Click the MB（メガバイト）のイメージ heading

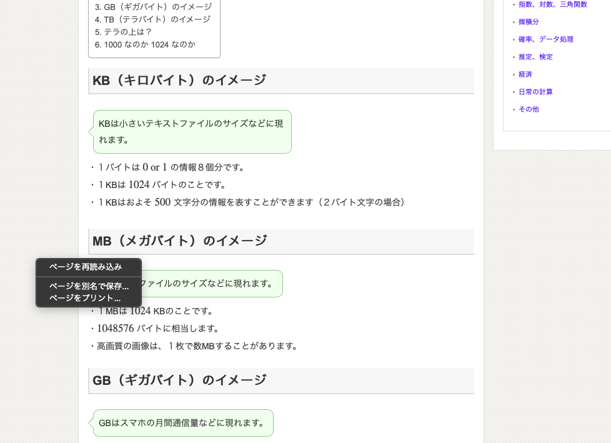tap(180, 241)
